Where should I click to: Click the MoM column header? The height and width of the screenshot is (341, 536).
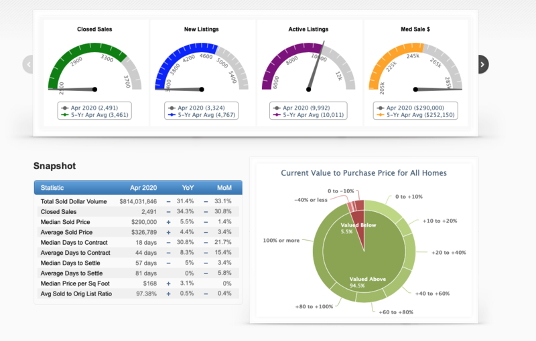[x=224, y=188]
